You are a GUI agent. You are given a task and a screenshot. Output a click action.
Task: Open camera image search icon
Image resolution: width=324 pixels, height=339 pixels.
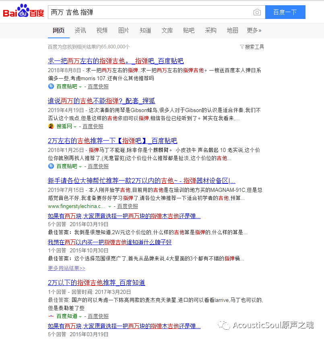(257, 12)
